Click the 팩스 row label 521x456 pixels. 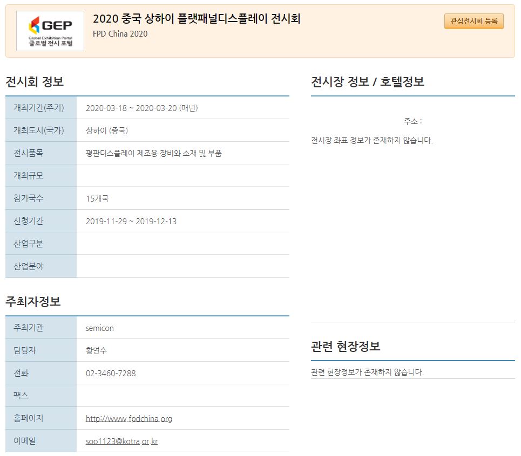coord(21,395)
